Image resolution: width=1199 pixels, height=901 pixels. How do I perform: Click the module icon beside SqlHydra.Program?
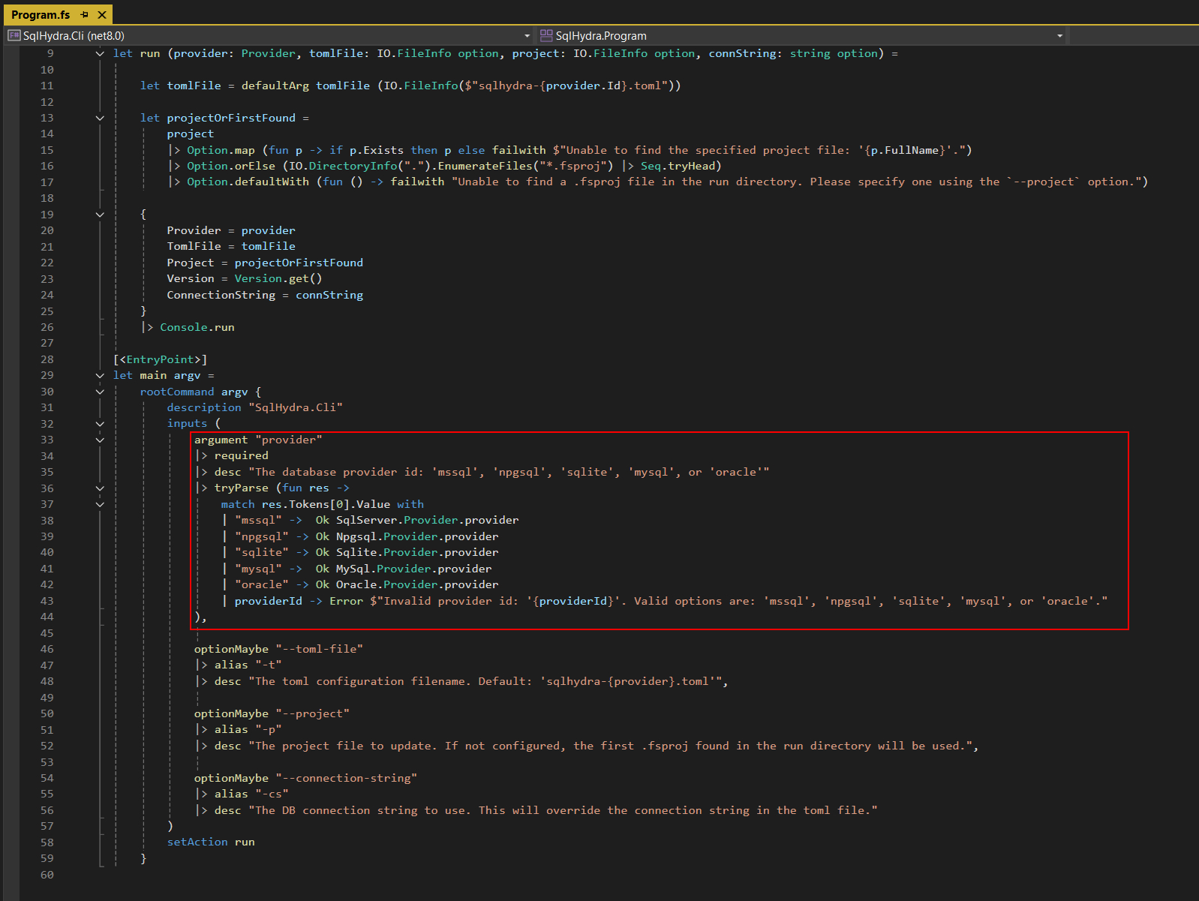[546, 35]
